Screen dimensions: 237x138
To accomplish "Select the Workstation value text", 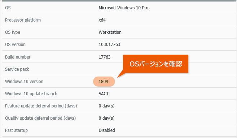I will [110, 32].
